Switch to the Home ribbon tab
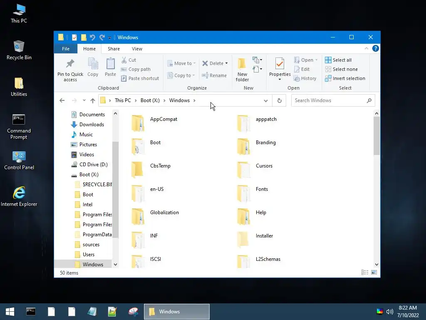 pyautogui.click(x=89, y=49)
